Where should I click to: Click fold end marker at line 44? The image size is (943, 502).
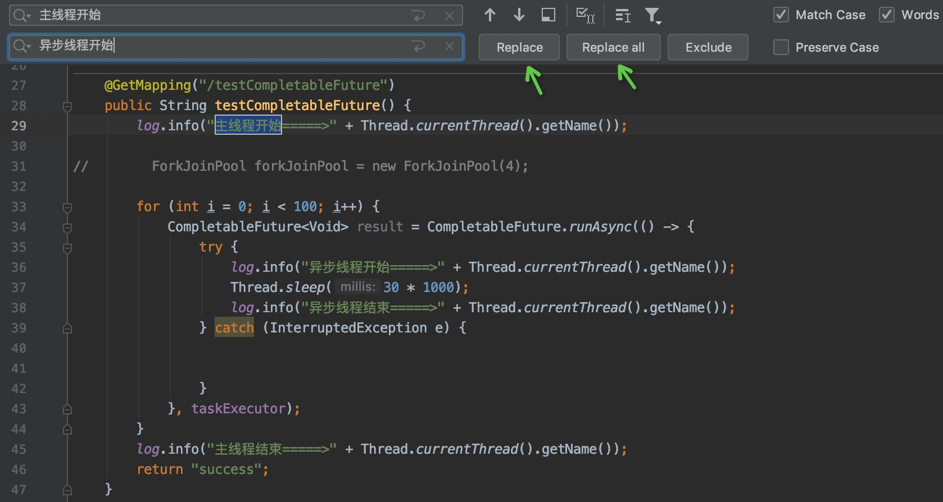[x=67, y=430]
